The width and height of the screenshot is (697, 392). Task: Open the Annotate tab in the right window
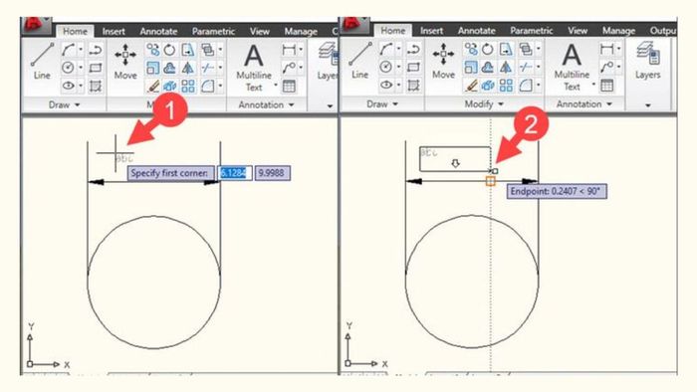[477, 31]
